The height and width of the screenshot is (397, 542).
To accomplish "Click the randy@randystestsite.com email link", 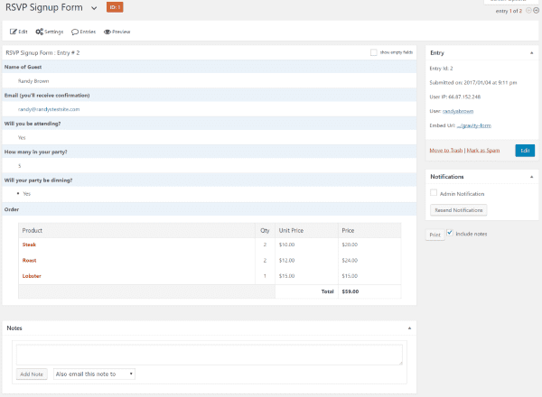I will [x=49, y=109].
